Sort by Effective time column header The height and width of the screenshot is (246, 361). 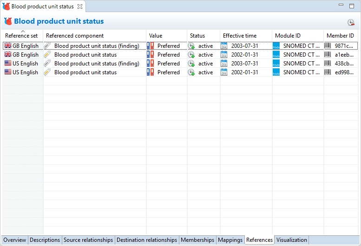[240, 36]
